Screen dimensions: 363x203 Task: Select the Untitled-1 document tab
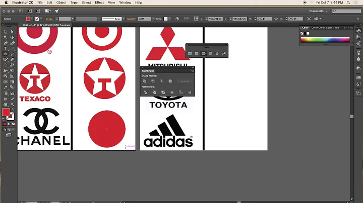coord(45,25)
